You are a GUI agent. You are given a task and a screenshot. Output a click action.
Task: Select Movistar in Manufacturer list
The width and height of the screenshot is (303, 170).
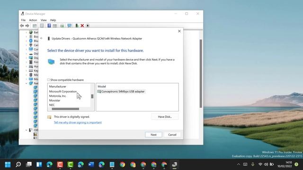click(54, 101)
